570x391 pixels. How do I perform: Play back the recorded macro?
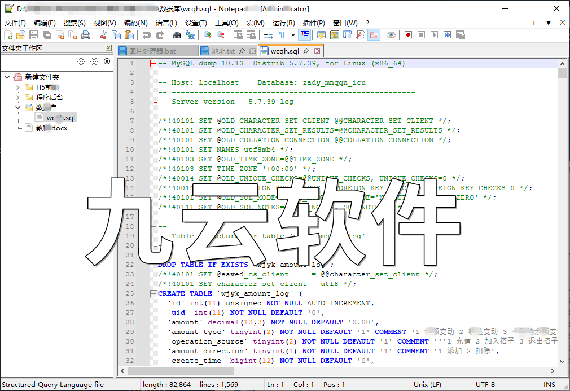tap(434, 35)
